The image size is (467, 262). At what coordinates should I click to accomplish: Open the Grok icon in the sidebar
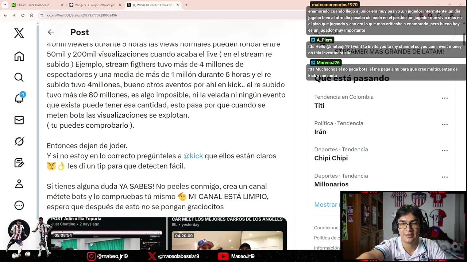coord(19,141)
